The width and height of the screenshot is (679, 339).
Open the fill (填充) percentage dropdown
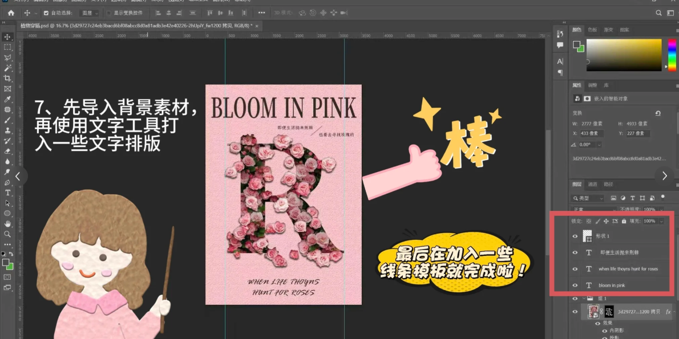tap(661, 221)
